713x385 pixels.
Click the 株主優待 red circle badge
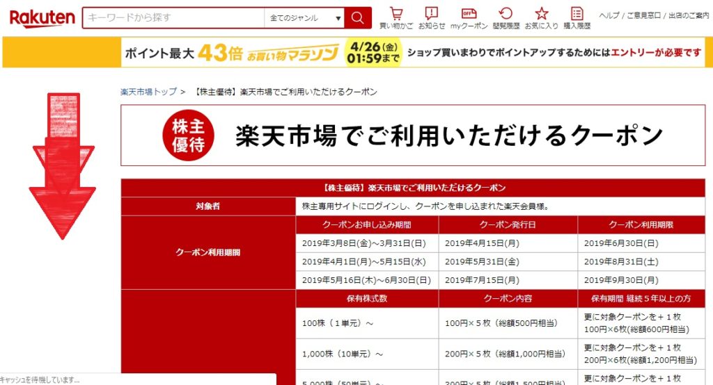click(188, 136)
